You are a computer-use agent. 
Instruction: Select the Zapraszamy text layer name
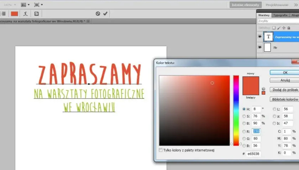pyautogui.click(x=287, y=37)
